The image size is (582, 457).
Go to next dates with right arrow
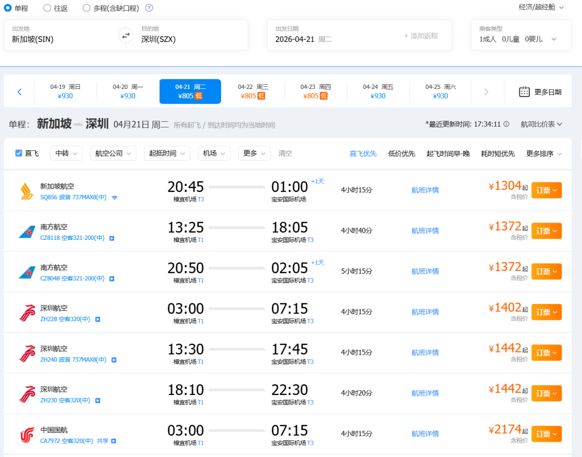tap(486, 92)
